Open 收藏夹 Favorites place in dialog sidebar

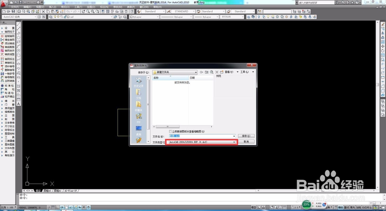coord(139,107)
